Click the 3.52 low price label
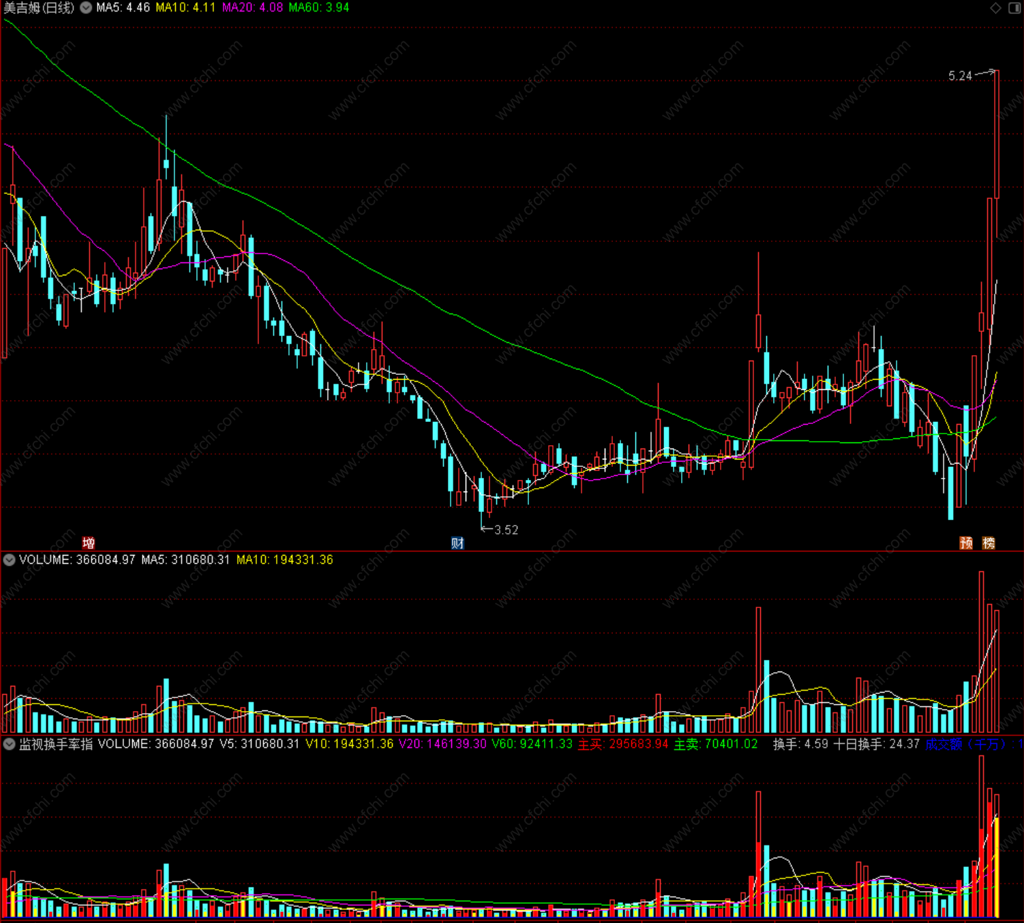This screenshot has width=1024, height=923. 507,530
